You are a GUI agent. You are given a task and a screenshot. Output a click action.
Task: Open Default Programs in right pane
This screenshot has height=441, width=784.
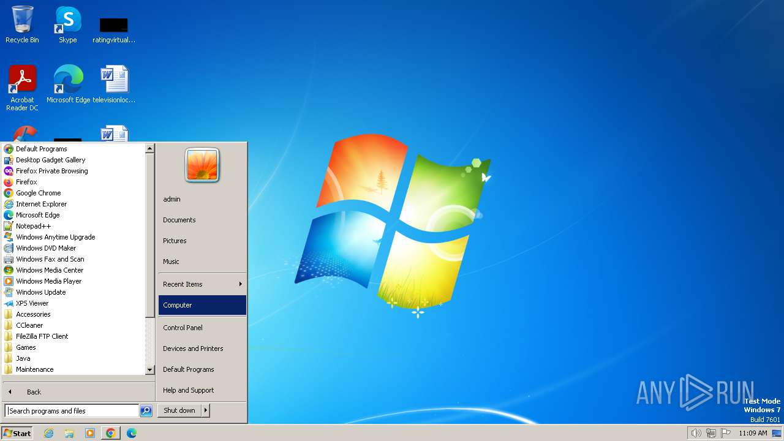point(202,369)
